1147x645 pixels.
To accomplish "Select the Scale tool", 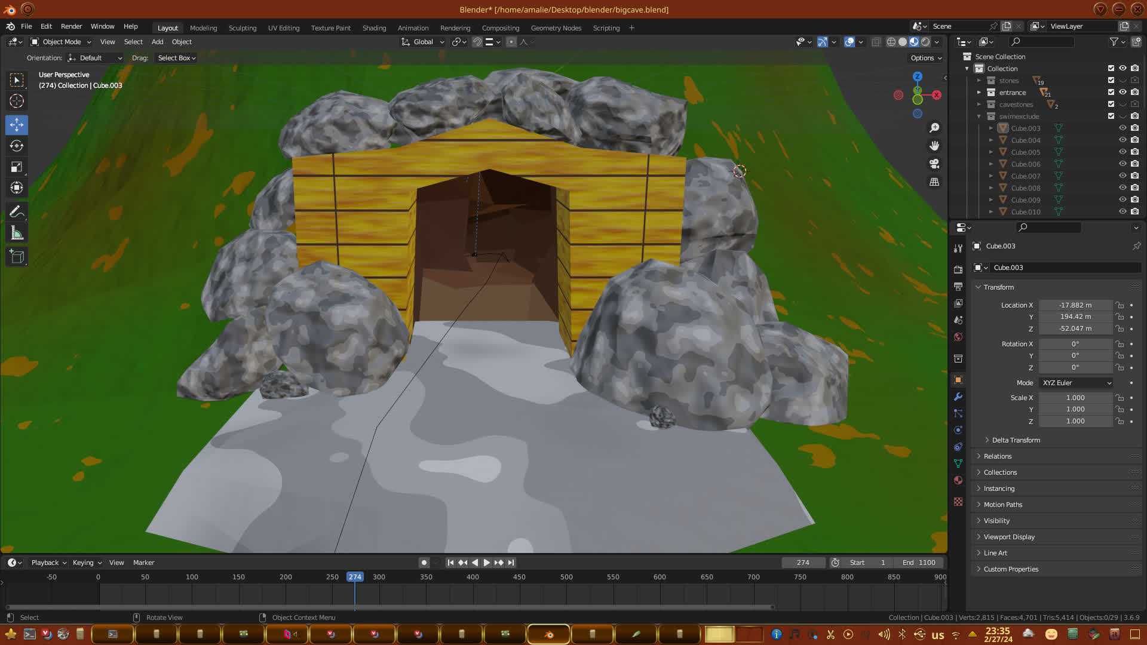I will [17, 167].
